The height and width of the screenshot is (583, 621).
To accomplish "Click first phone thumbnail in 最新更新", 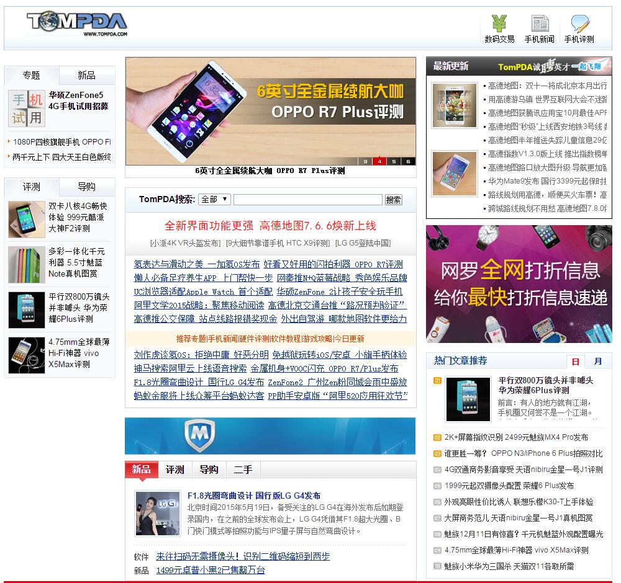I will (455, 105).
